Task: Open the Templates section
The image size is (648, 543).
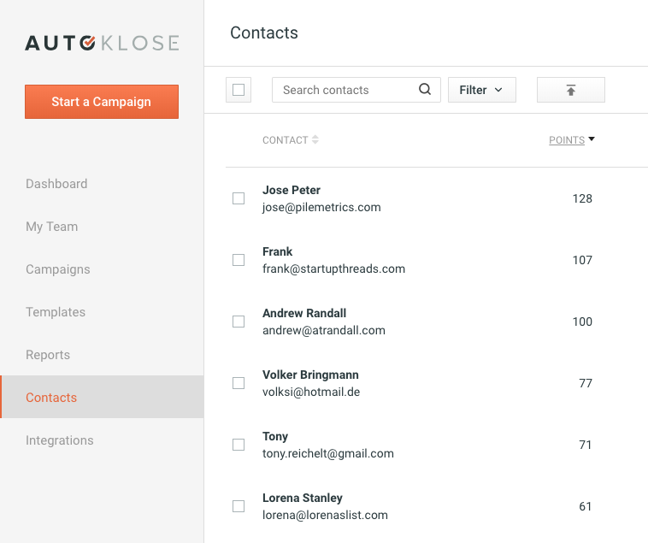Action: (56, 312)
